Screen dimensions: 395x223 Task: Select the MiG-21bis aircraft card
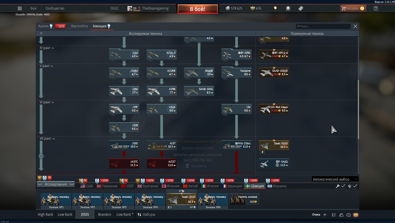point(236,145)
